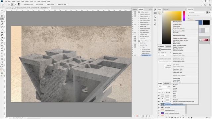
Task: Click the black swatch in Libraries
Action: [x=206, y=22]
